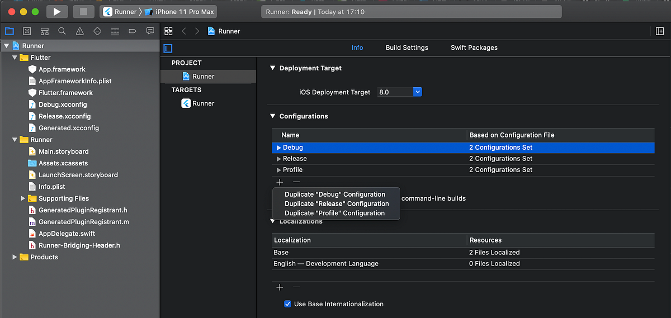Expand the Debug configuration row

pyautogui.click(x=278, y=148)
